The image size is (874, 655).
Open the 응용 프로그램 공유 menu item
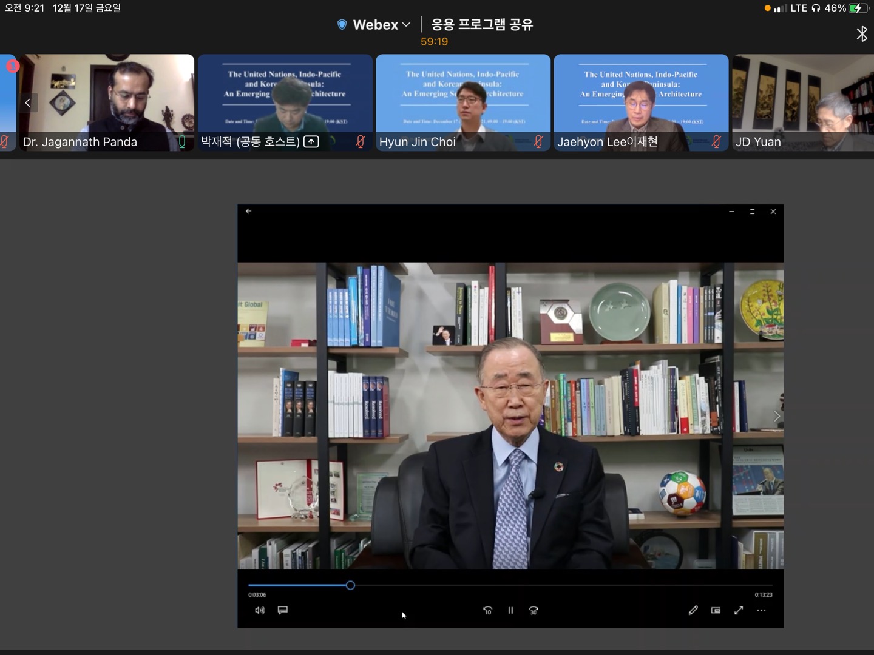point(481,24)
